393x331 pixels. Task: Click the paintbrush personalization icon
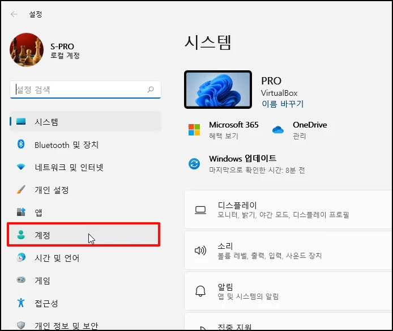coord(21,189)
